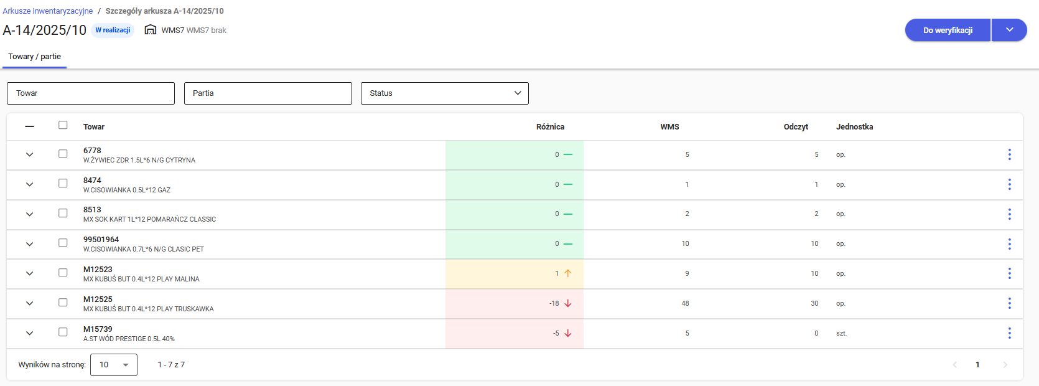Click the orange up arrow for M12523
Viewport: 1039px width, 386px height.
point(567,273)
